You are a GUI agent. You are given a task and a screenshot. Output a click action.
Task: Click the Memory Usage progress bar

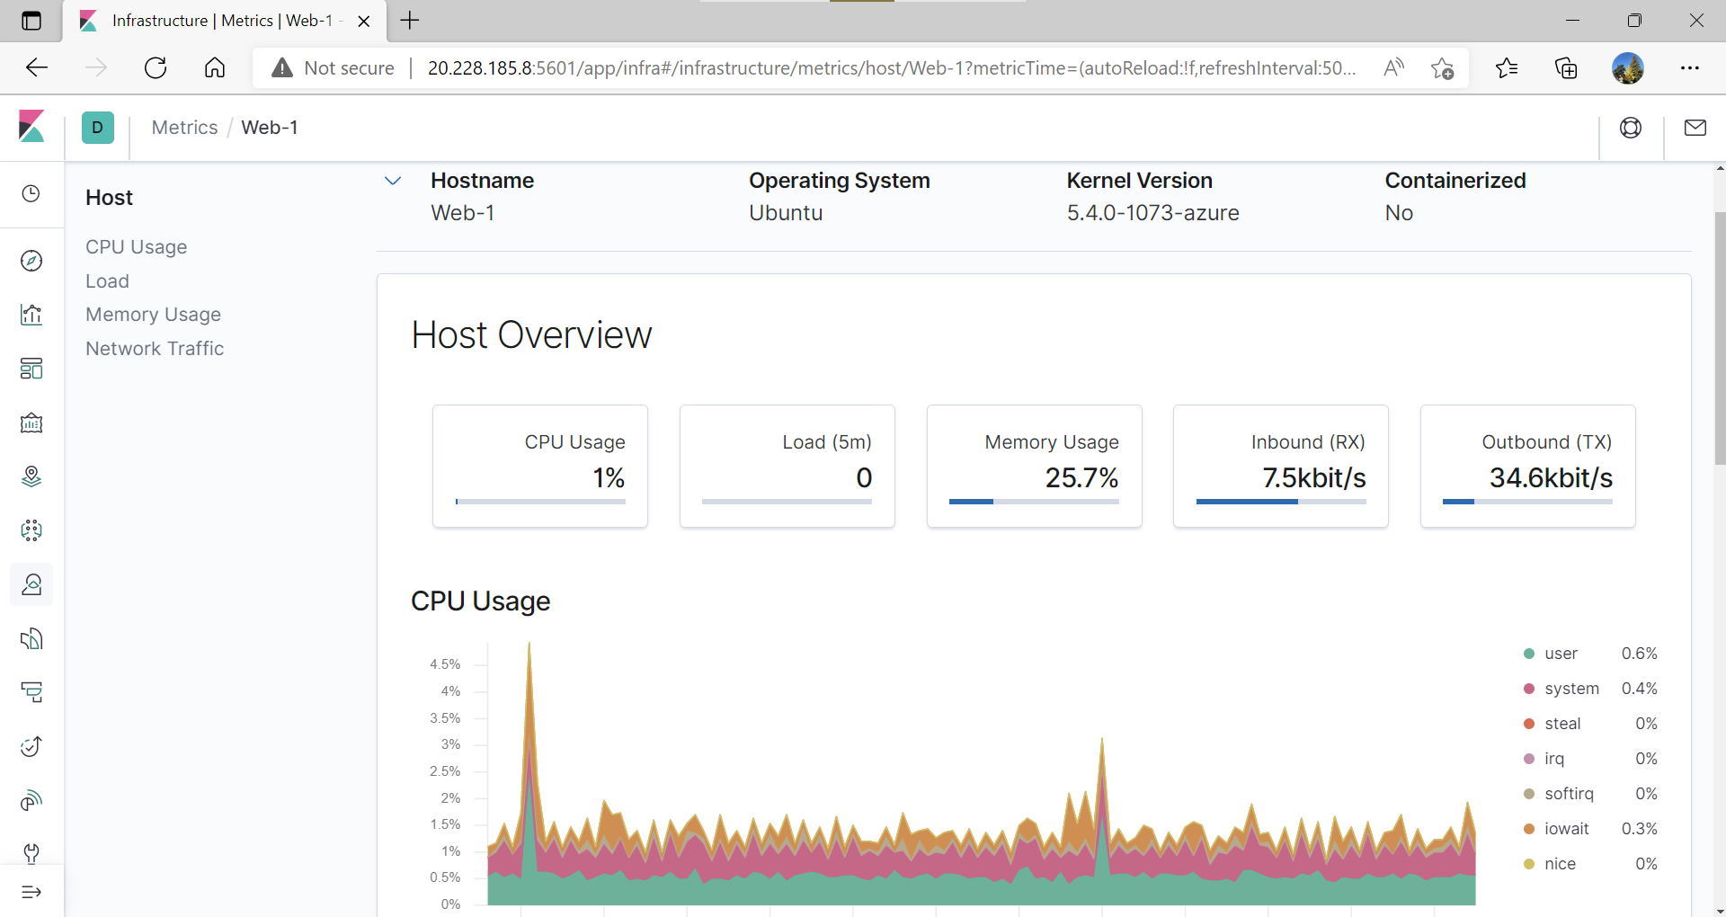click(1034, 502)
